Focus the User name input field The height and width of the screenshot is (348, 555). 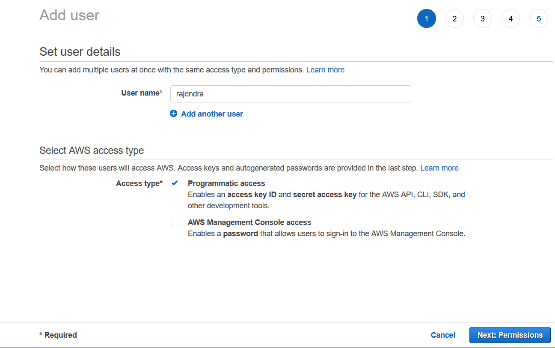[291, 94]
